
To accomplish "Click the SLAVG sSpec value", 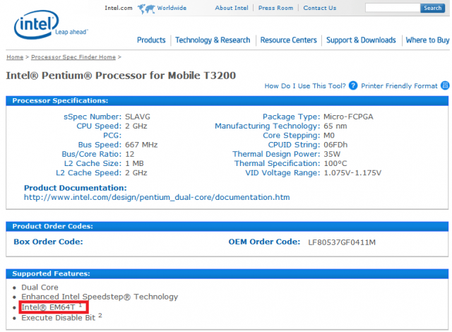I will pos(138,117).
